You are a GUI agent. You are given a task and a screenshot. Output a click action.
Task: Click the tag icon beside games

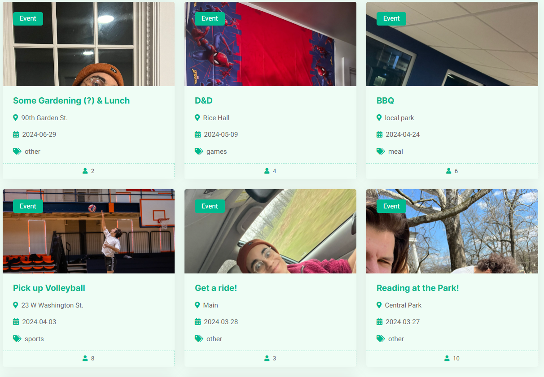[199, 152]
